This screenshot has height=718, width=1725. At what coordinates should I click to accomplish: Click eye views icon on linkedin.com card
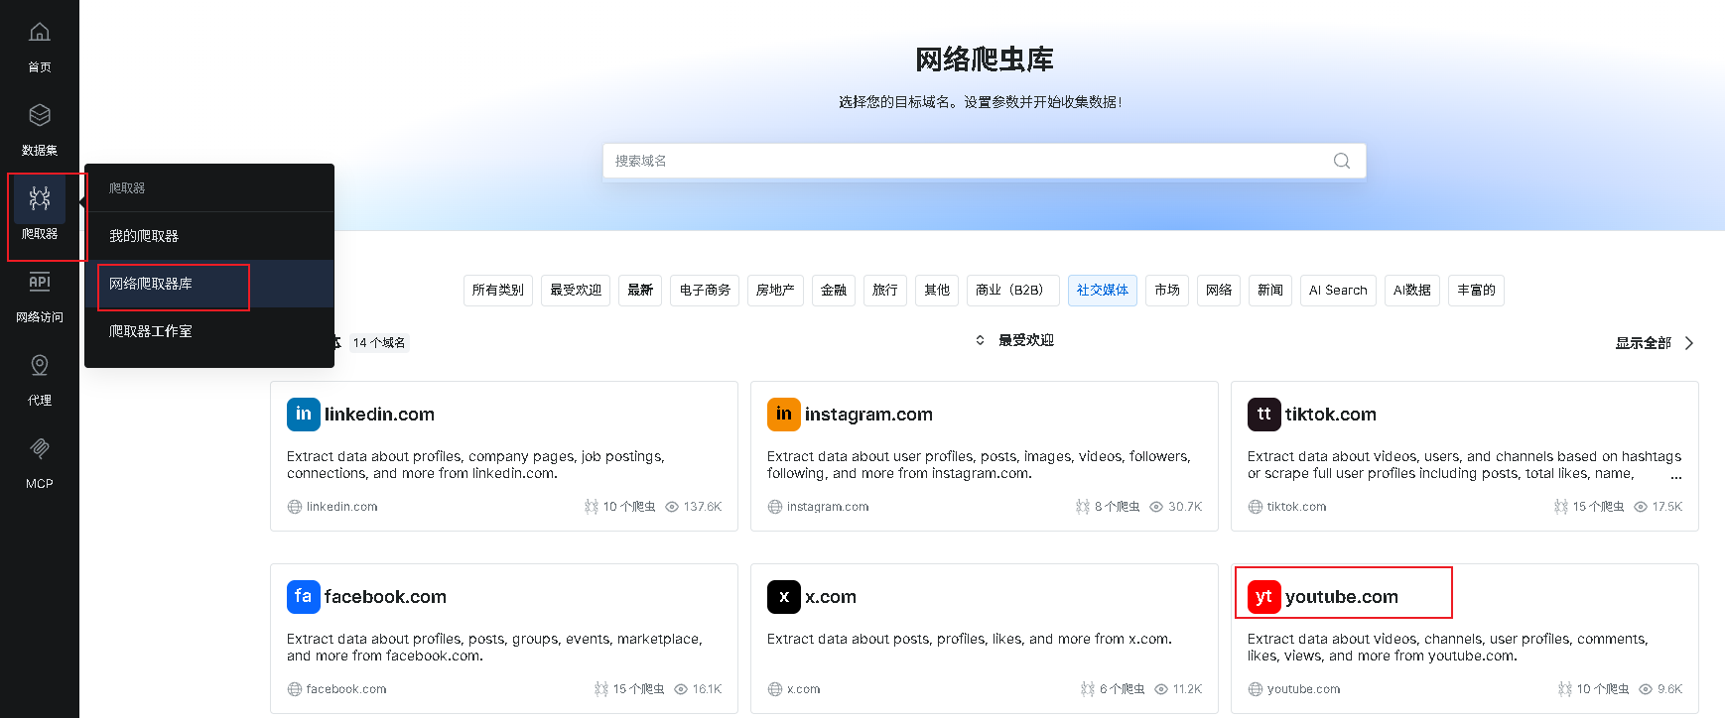pyautogui.click(x=672, y=507)
